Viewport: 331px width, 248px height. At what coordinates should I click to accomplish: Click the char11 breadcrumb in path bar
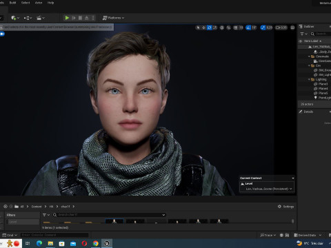coord(66,207)
